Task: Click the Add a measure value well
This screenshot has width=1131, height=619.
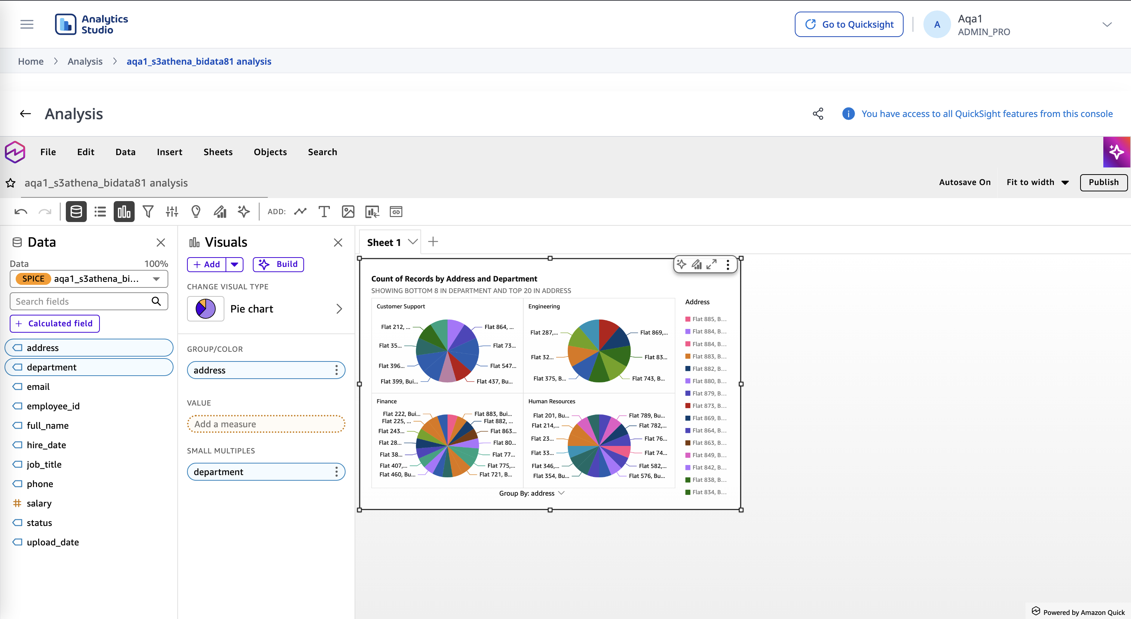Action: click(x=266, y=424)
